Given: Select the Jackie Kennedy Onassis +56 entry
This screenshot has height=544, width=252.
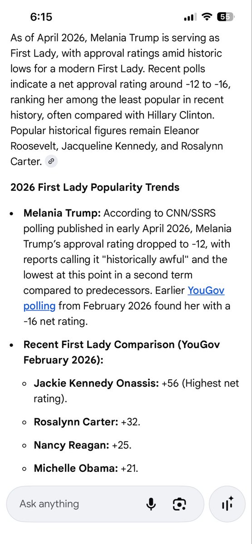Looking at the screenshot, I should click(136, 391).
